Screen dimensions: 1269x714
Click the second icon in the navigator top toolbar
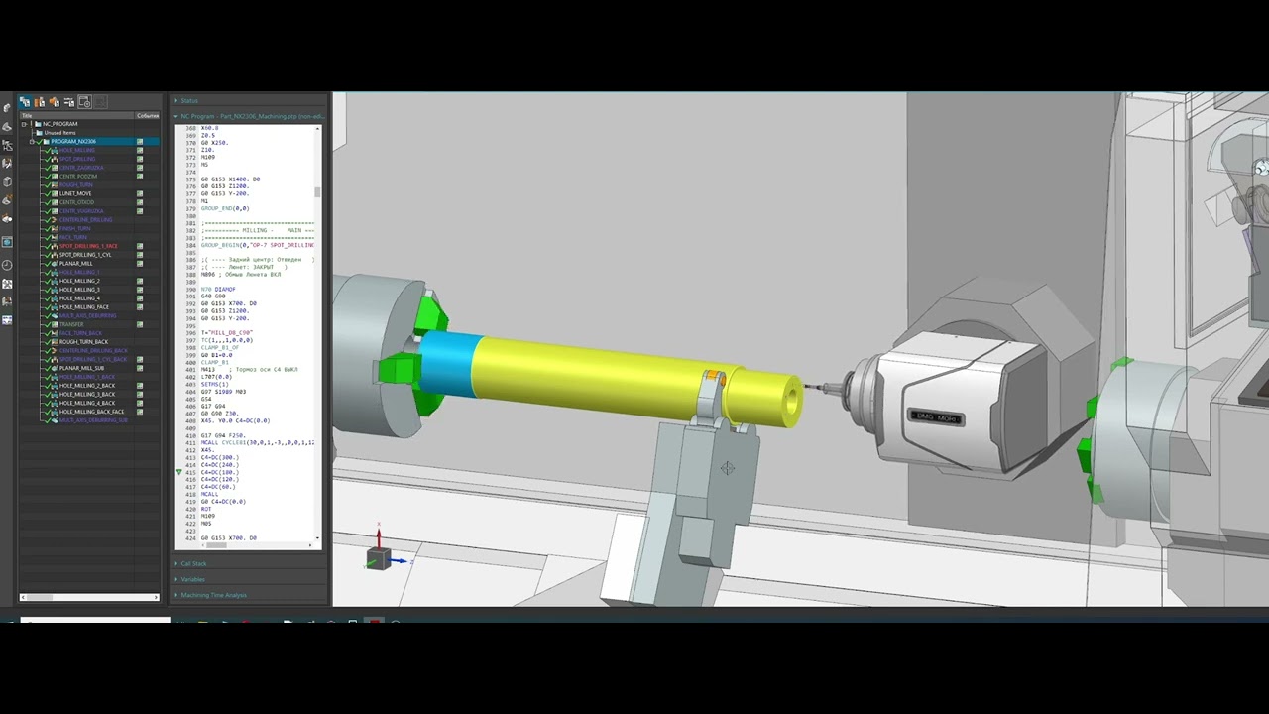pos(40,102)
